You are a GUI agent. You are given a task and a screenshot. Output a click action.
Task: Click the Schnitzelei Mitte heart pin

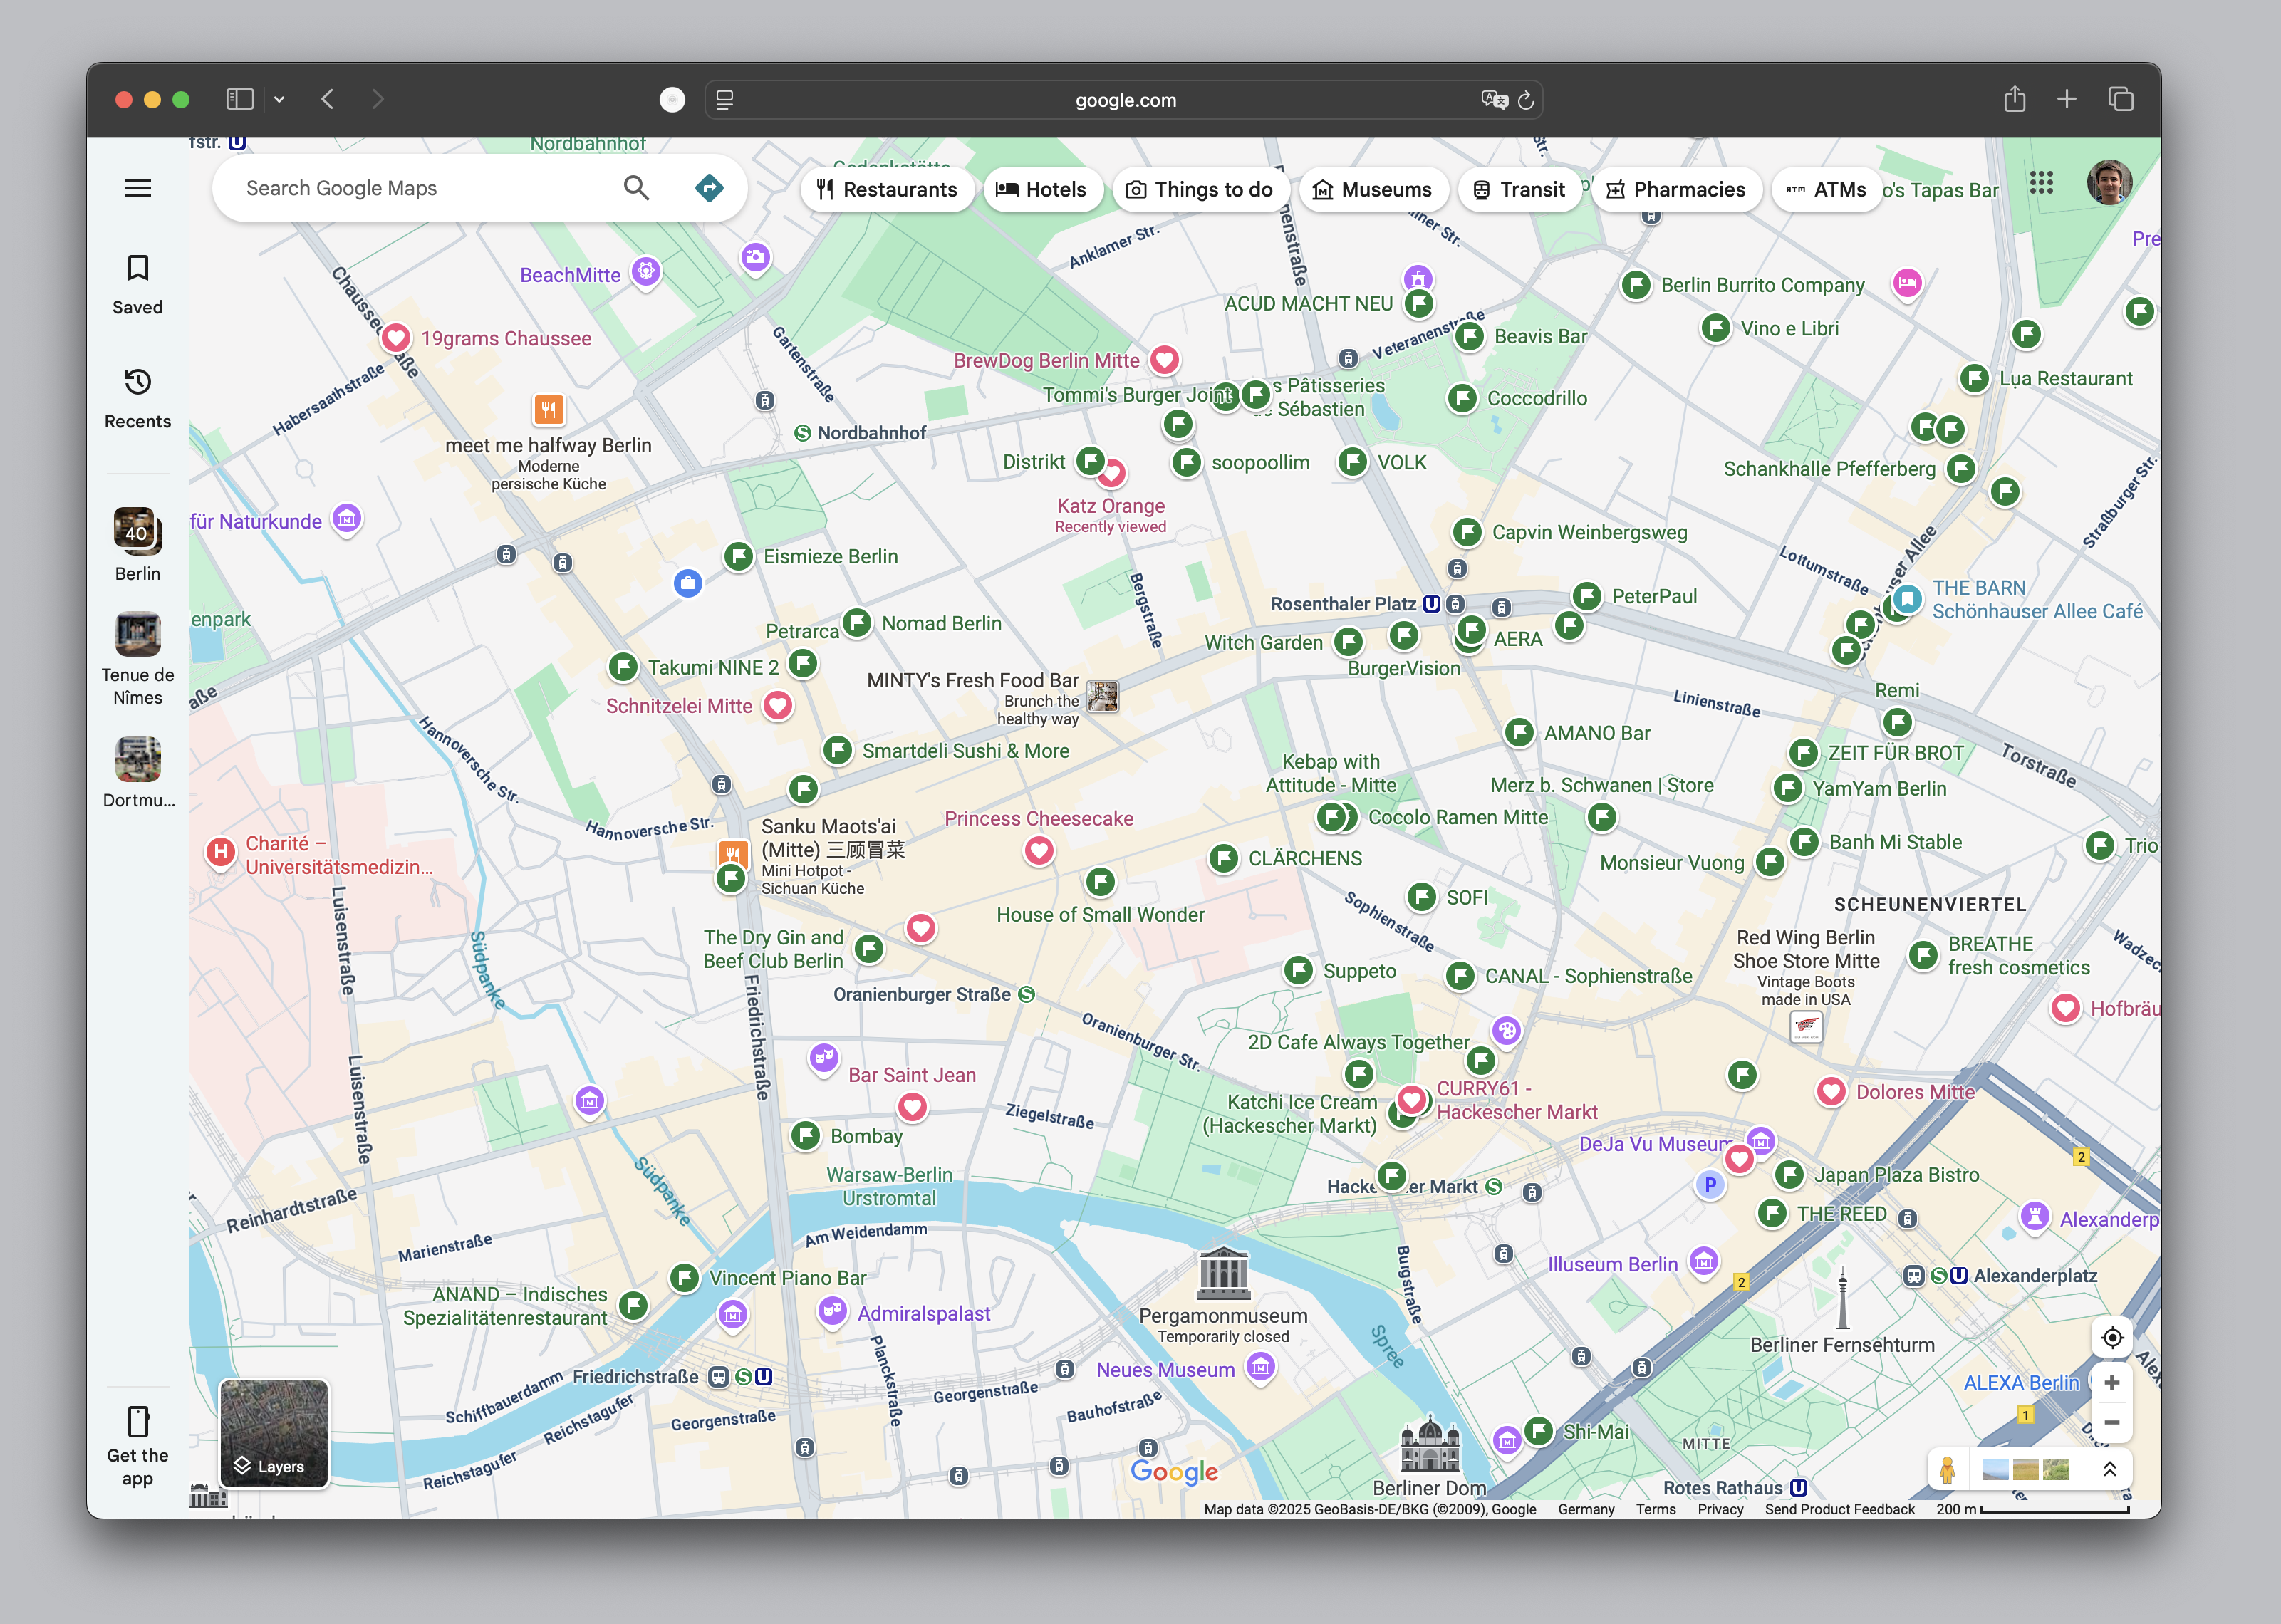pyautogui.click(x=778, y=706)
